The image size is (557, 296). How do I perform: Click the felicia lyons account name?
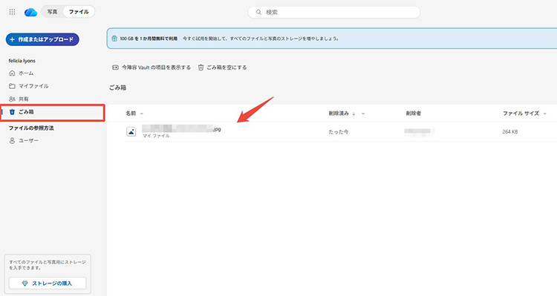click(x=22, y=61)
